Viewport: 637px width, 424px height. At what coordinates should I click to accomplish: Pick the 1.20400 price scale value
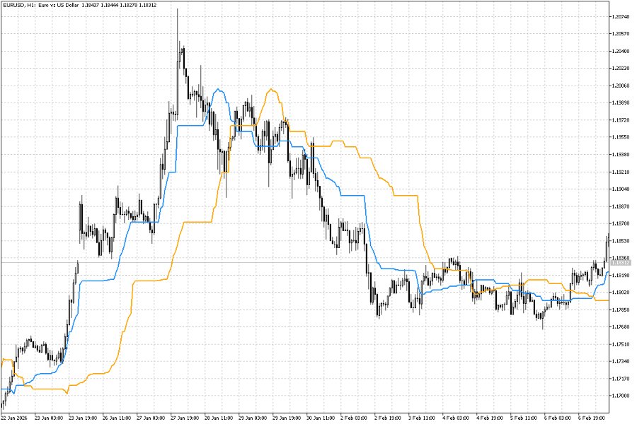pyautogui.click(x=620, y=51)
